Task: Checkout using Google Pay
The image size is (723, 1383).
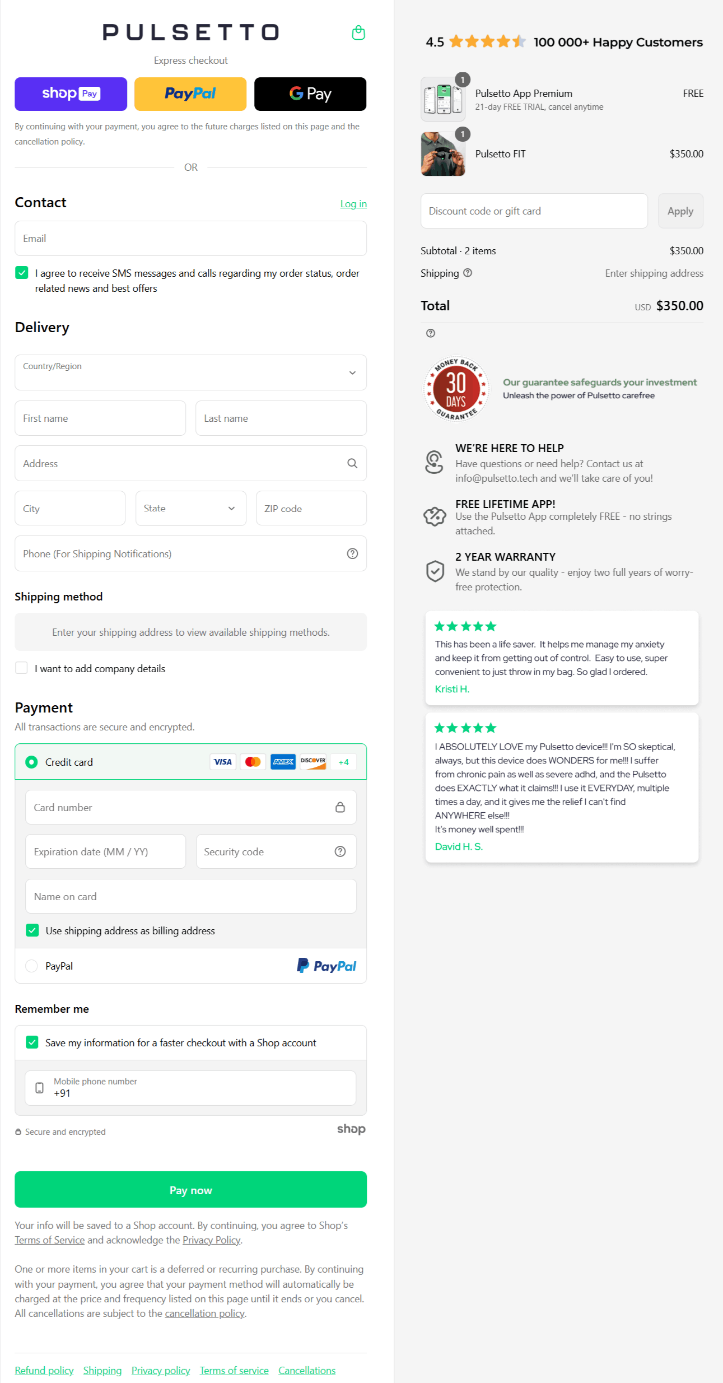Action: [x=310, y=94]
